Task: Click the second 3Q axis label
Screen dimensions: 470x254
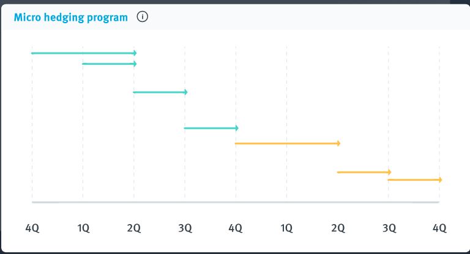Action: click(x=389, y=228)
